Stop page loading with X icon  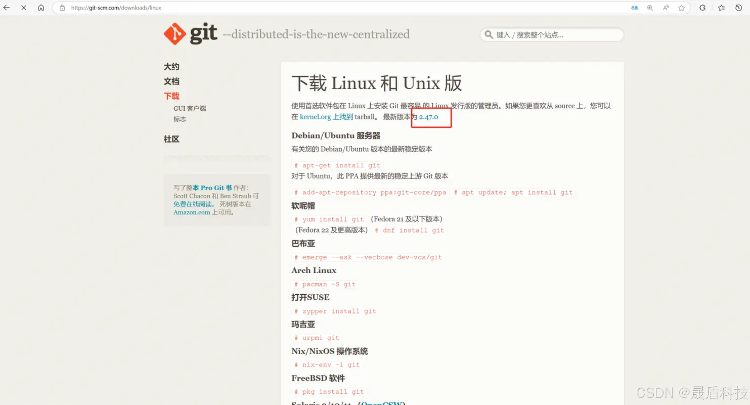coord(24,8)
